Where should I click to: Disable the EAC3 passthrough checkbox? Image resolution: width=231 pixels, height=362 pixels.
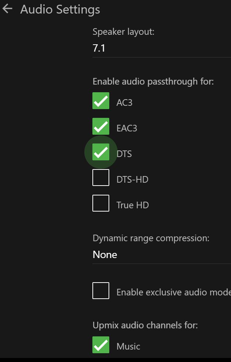101,127
